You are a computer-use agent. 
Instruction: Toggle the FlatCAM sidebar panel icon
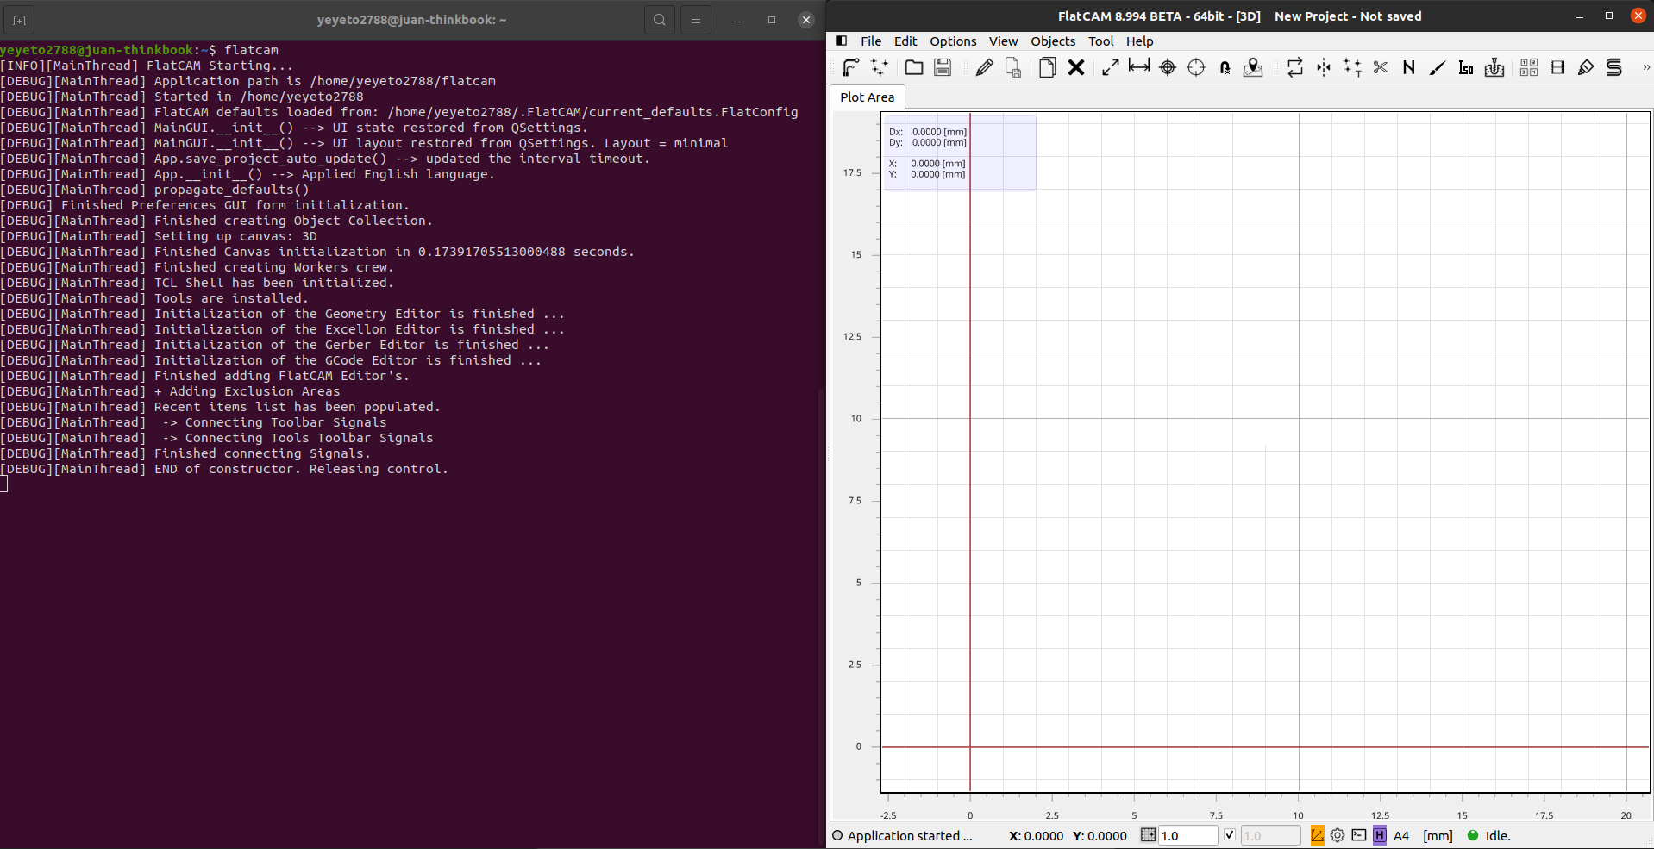[x=842, y=41]
